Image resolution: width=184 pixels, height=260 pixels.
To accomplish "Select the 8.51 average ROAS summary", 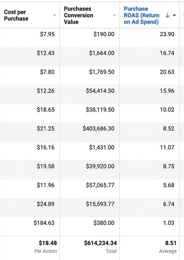I will click(171, 243).
